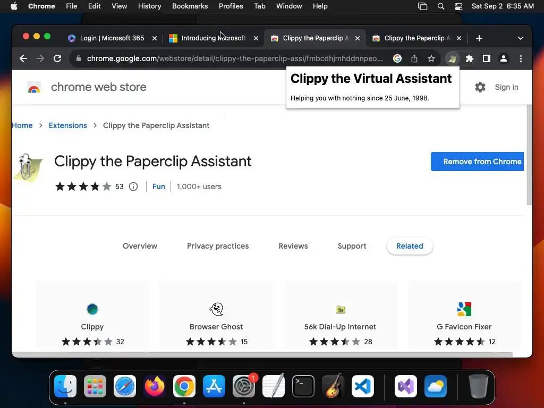Switch to the Login | Microsoft 365 tab

coord(112,38)
